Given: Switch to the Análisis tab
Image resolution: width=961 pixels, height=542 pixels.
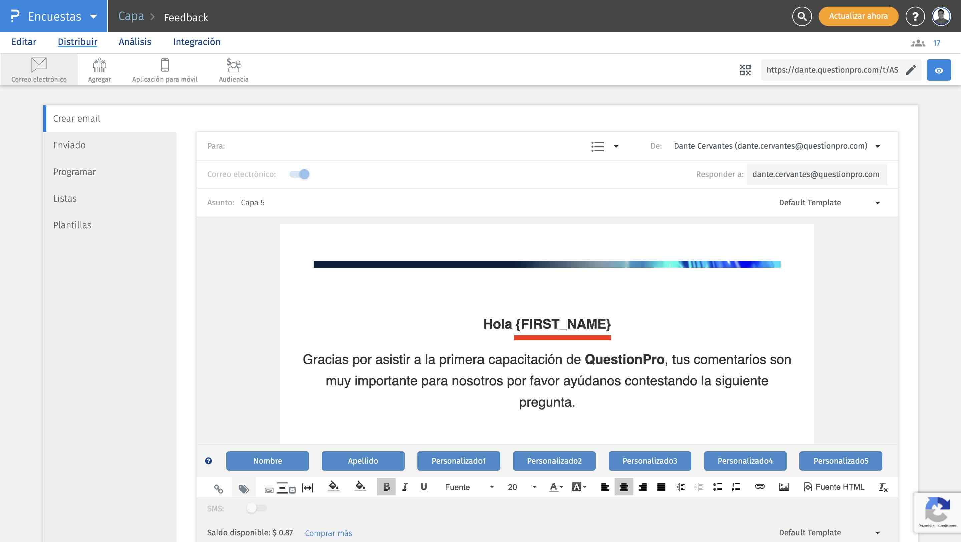Looking at the screenshot, I should pos(135,42).
